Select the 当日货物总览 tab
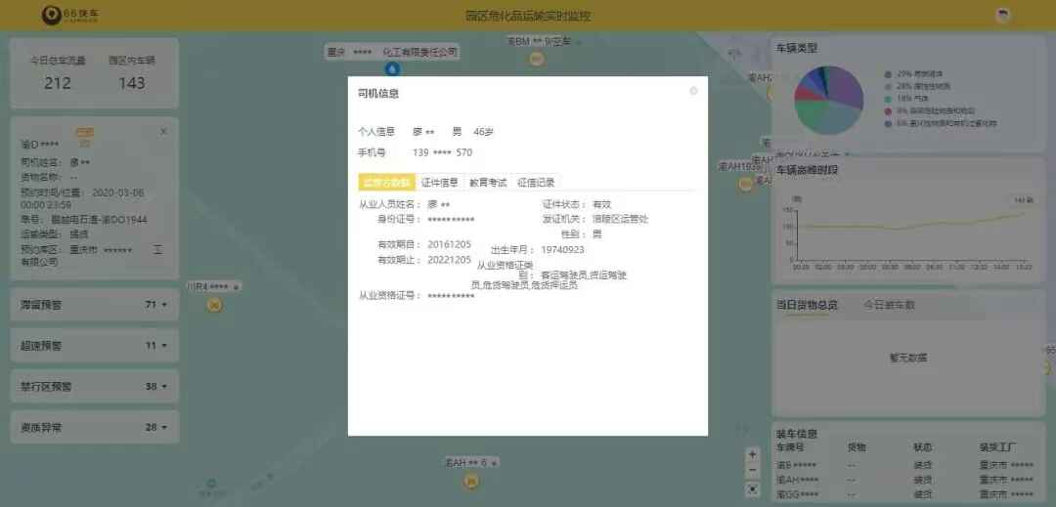This screenshot has width=1056, height=507. click(x=807, y=305)
